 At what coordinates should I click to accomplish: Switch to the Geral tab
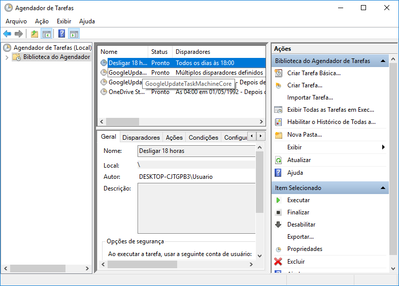109,137
